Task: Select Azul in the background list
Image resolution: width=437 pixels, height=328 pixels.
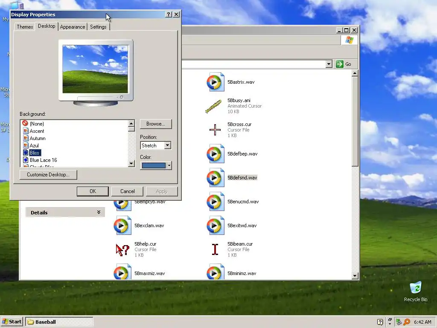Action: point(34,146)
